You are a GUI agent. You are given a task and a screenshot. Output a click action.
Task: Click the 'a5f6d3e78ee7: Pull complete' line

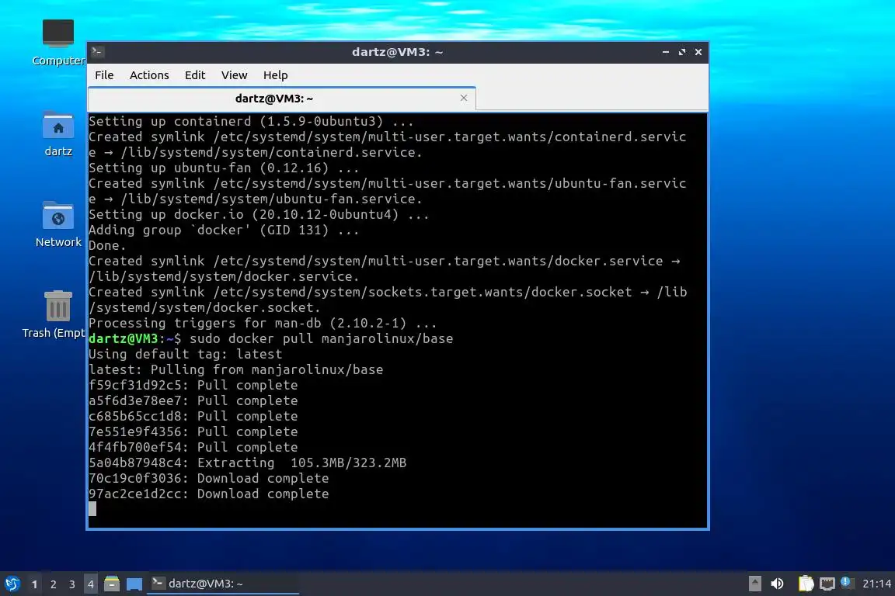point(193,401)
